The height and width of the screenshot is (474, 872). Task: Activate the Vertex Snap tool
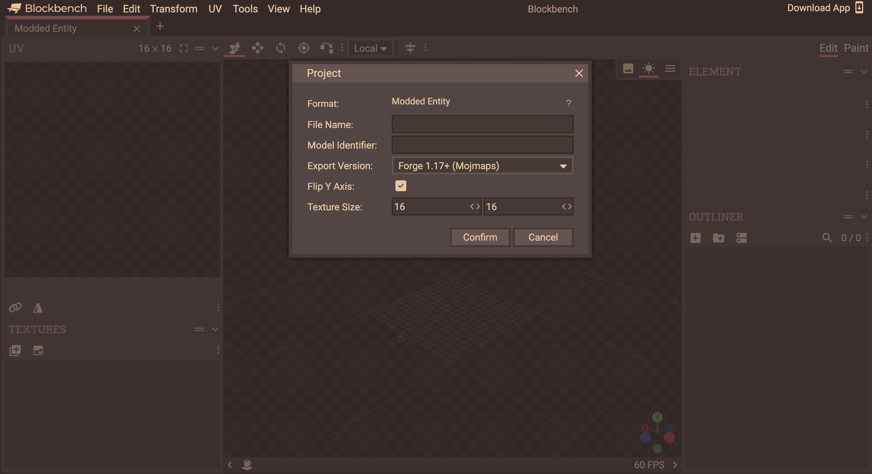327,48
